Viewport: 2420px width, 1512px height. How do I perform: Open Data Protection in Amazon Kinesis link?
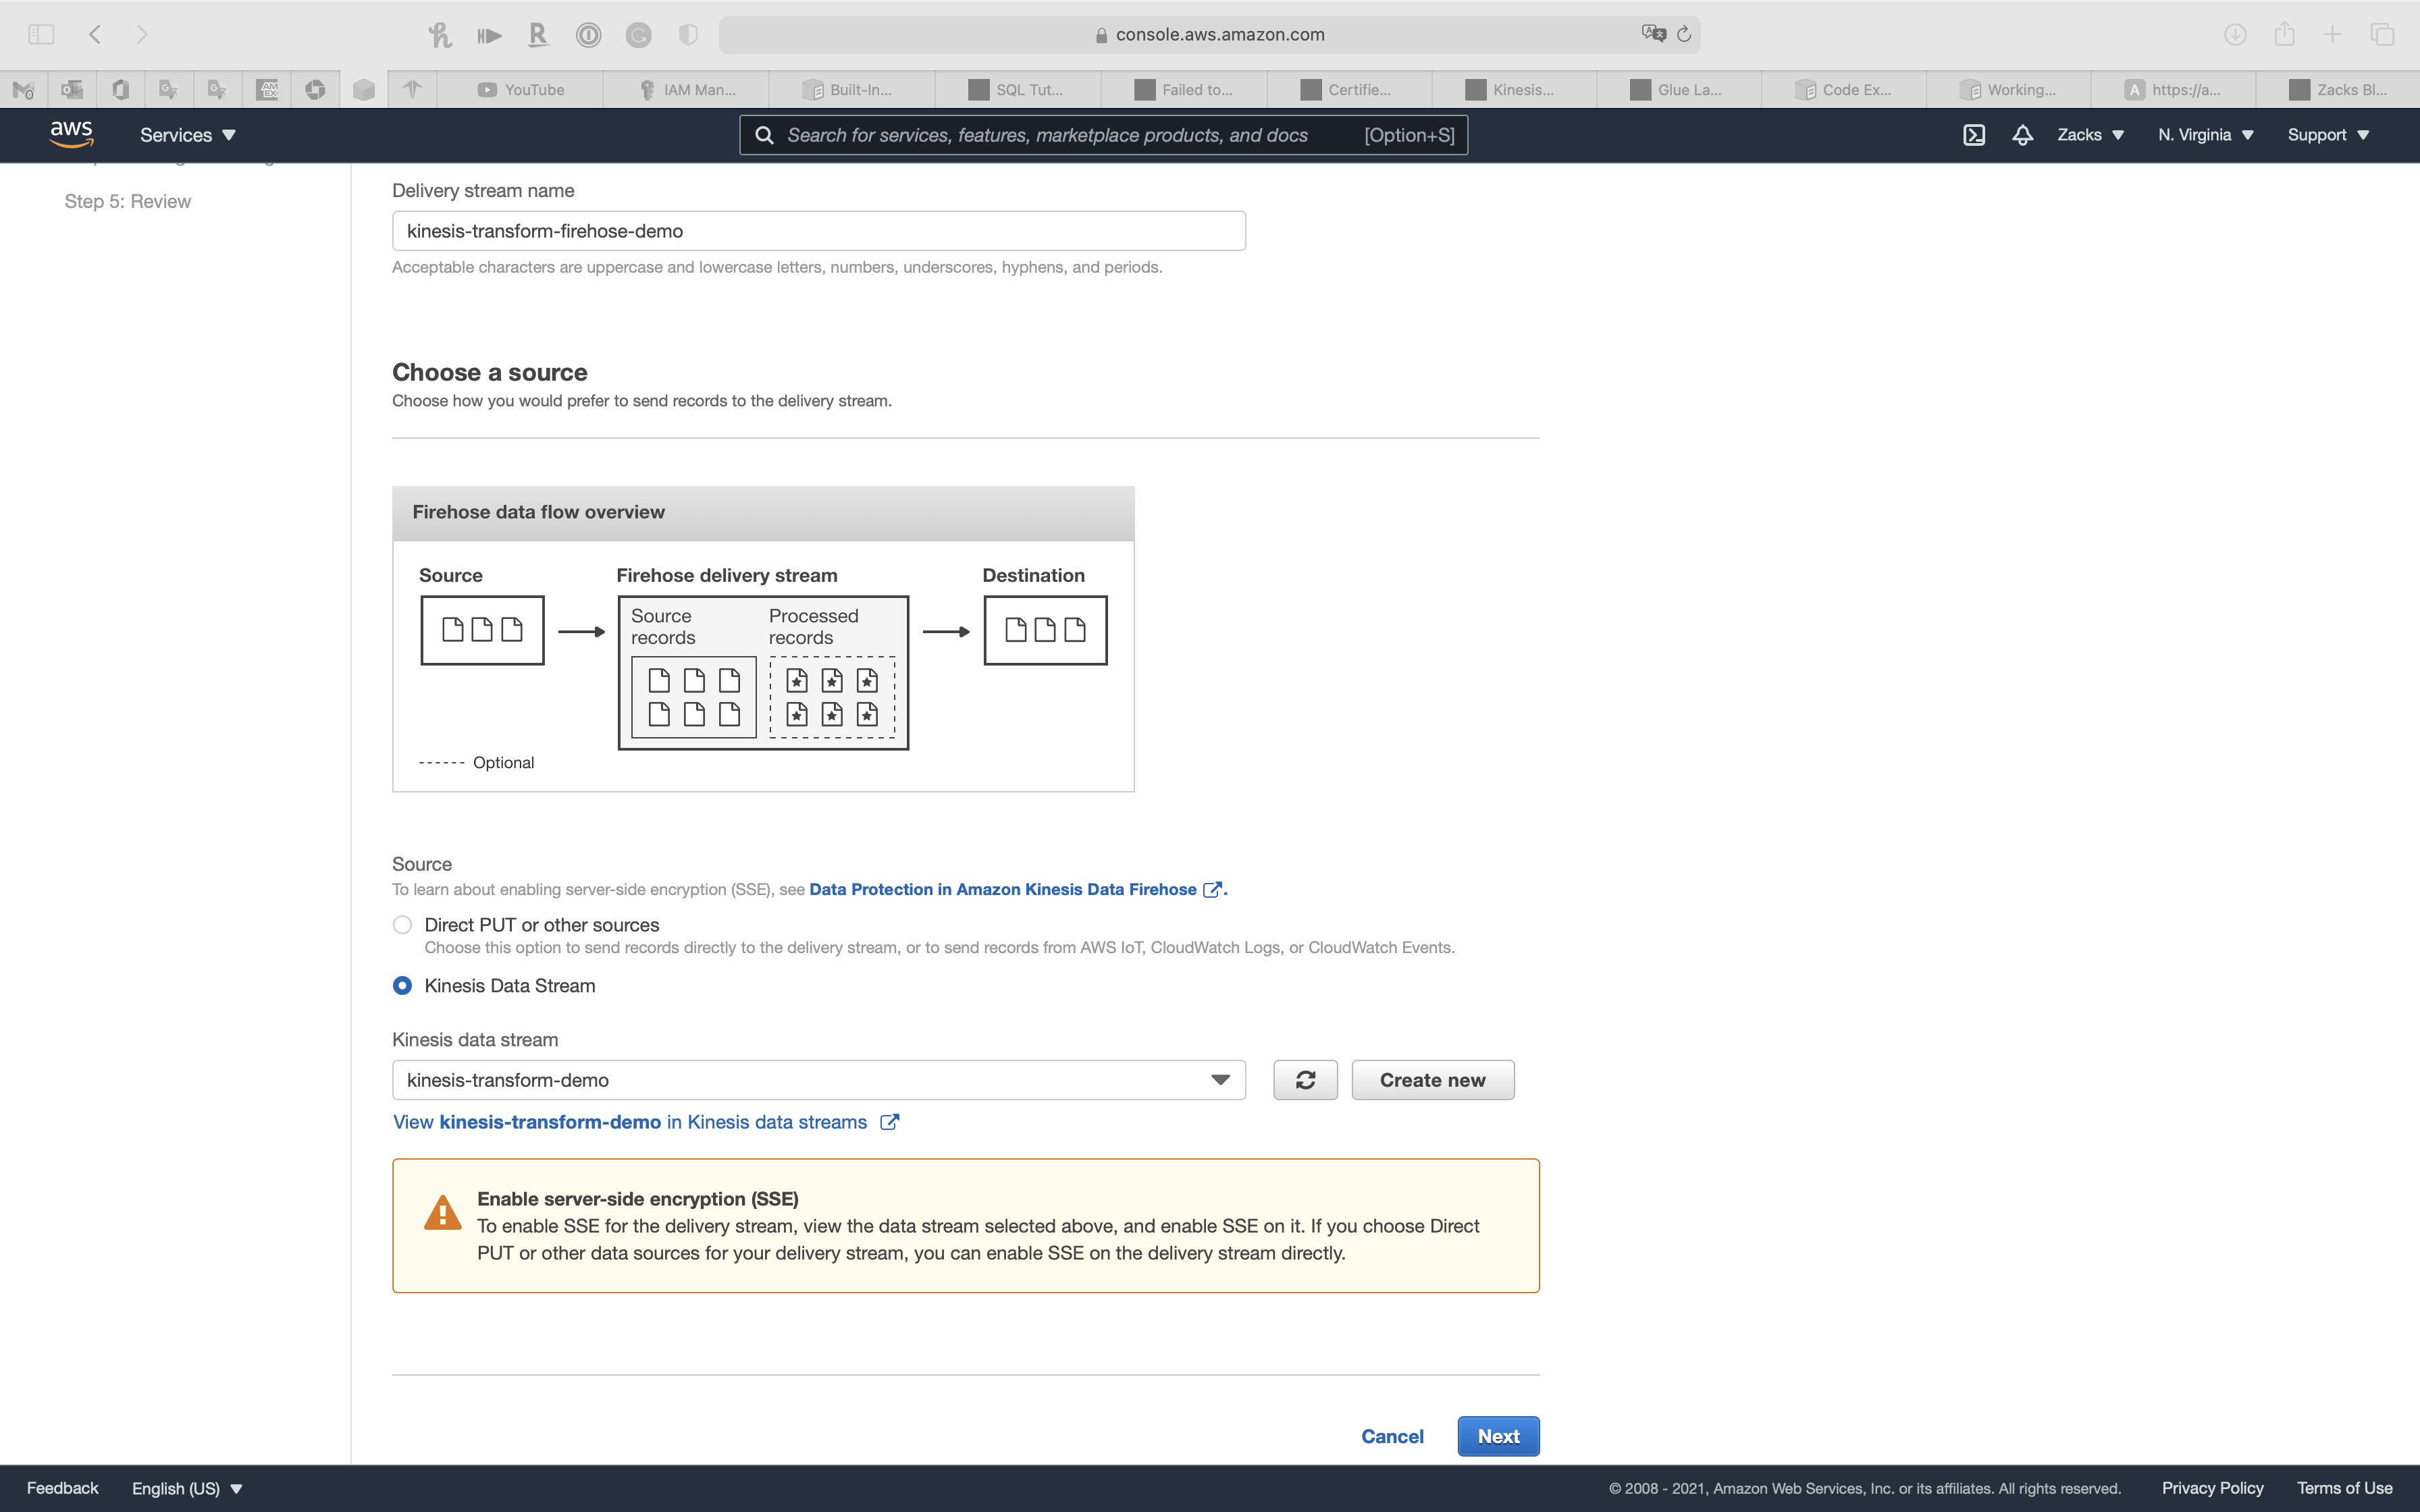pyautogui.click(x=1003, y=889)
